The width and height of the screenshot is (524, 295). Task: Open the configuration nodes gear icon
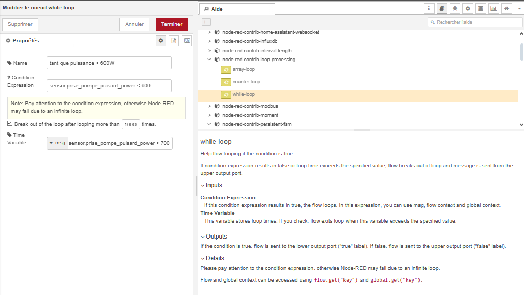pyautogui.click(x=468, y=9)
